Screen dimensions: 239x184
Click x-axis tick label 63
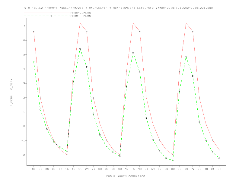pos(173,169)
